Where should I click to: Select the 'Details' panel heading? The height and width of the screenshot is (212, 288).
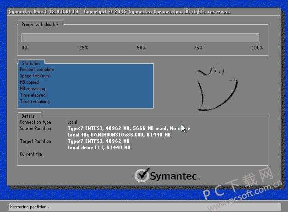(x=28, y=116)
